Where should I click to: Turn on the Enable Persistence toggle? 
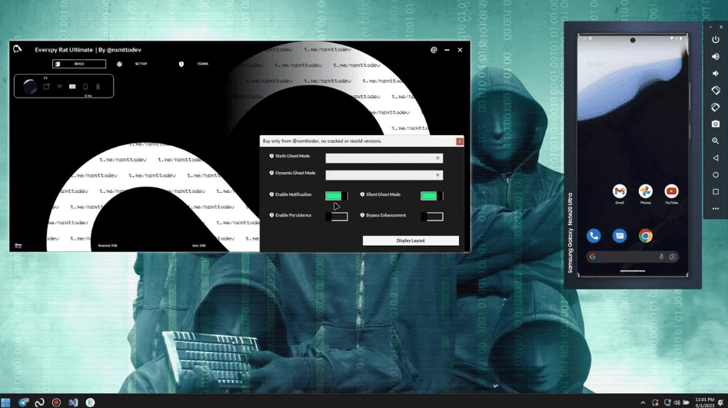pyautogui.click(x=337, y=217)
